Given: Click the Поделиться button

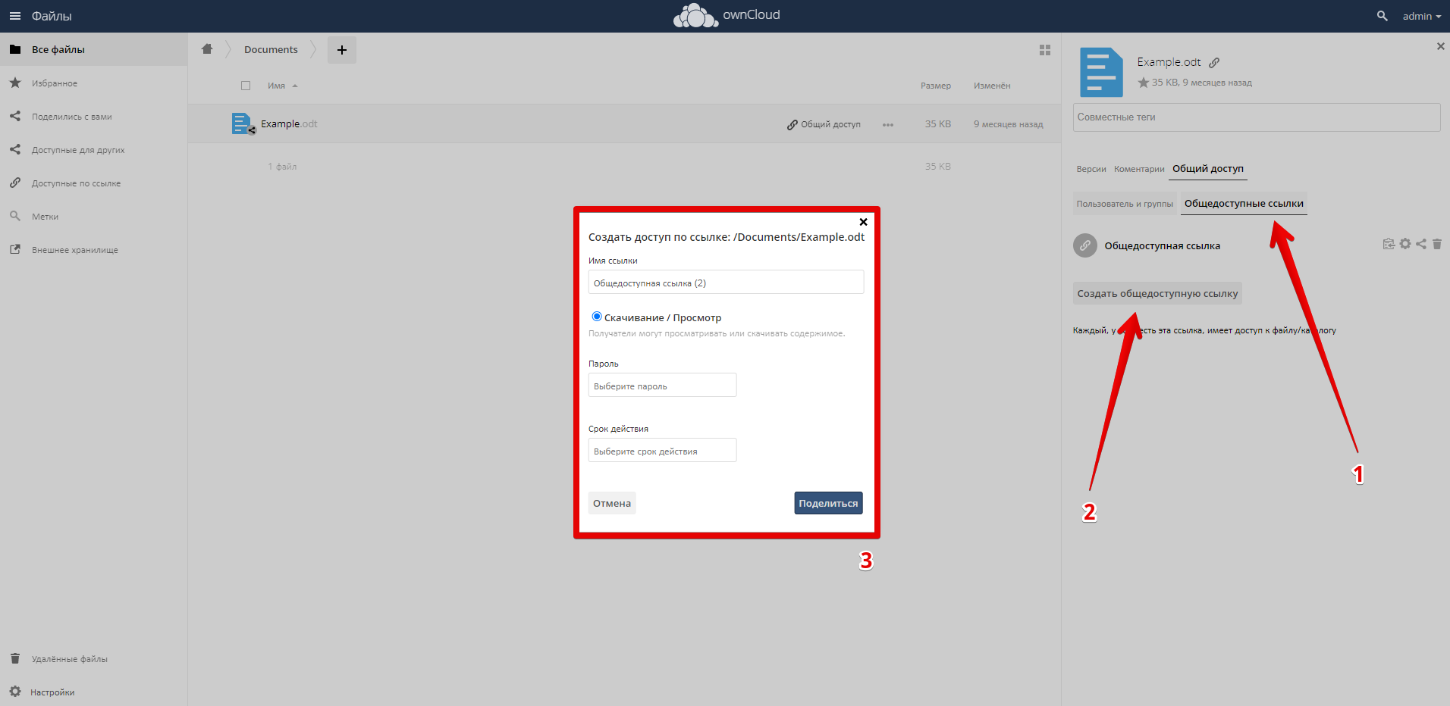Looking at the screenshot, I should [828, 503].
